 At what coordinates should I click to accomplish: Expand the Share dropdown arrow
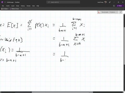123,6
